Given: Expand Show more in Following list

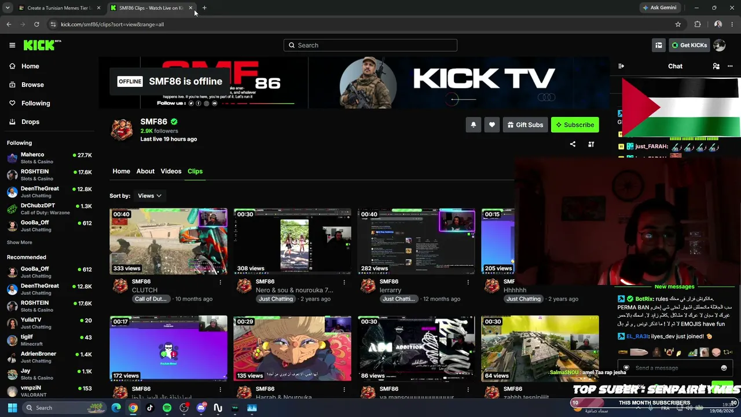Looking at the screenshot, I should (20, 243).
